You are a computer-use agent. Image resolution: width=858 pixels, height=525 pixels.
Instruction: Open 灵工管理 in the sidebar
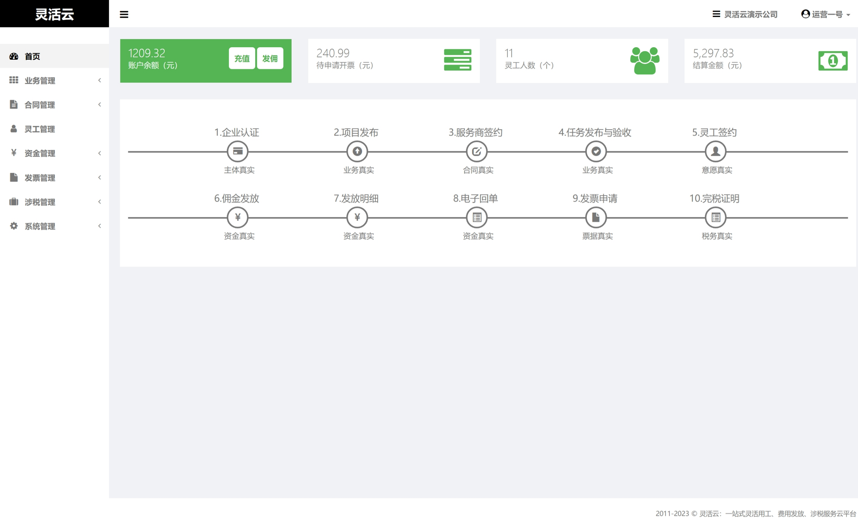click(x=40, y=129)
